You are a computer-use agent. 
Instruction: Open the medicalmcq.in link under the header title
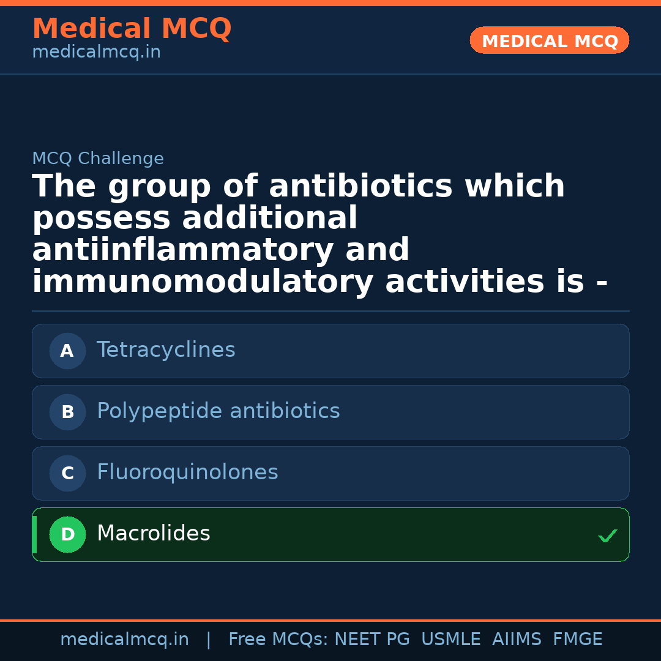coord(96,53)
